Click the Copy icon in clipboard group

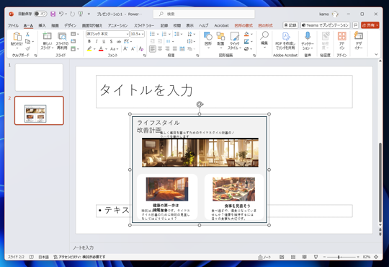click(x=28, y=42)
